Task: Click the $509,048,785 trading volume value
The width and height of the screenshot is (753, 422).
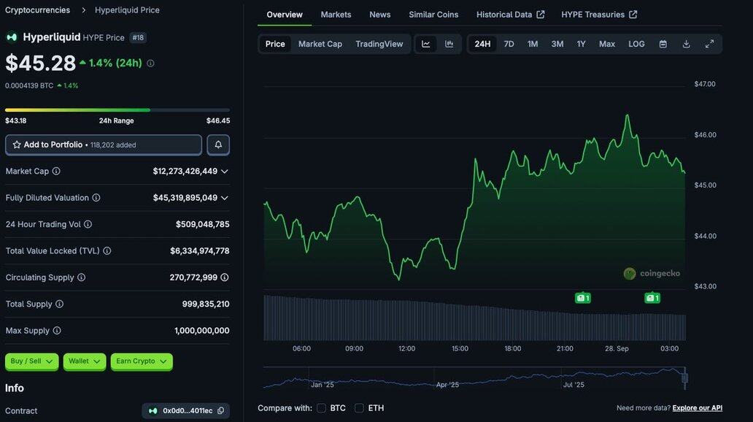Action: pos(202,224)
